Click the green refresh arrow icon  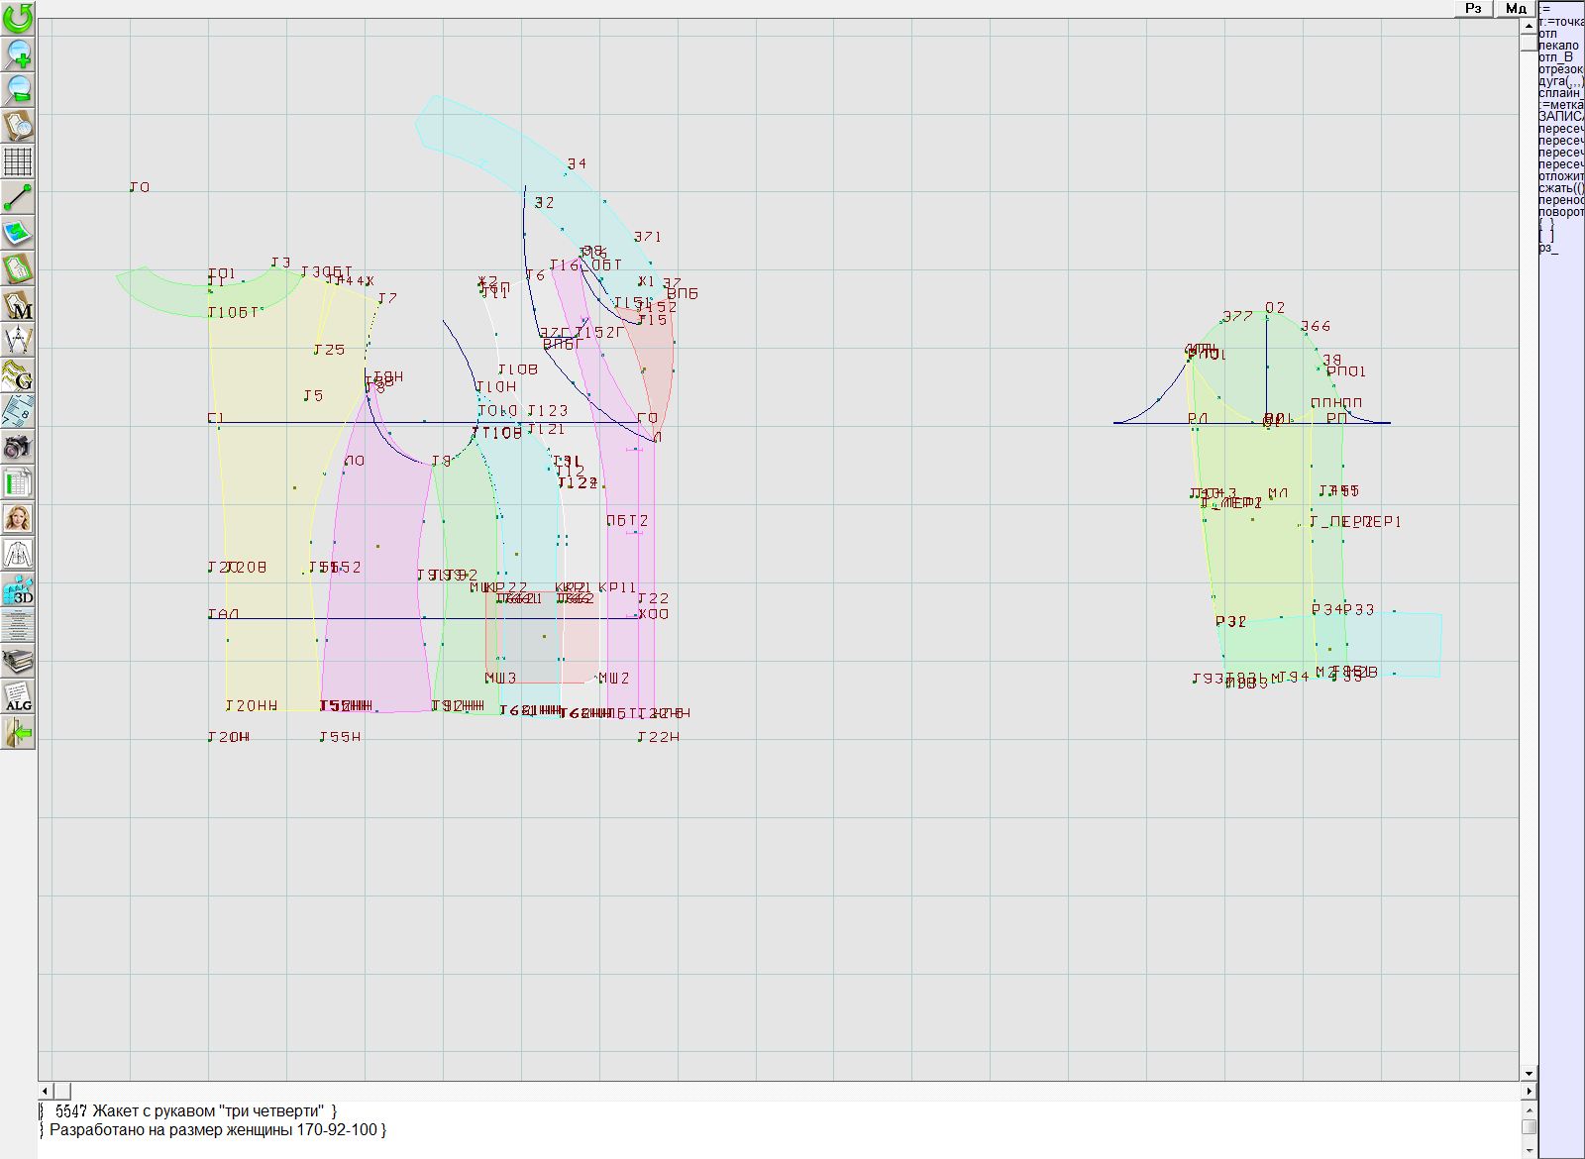tap(18, 18)
